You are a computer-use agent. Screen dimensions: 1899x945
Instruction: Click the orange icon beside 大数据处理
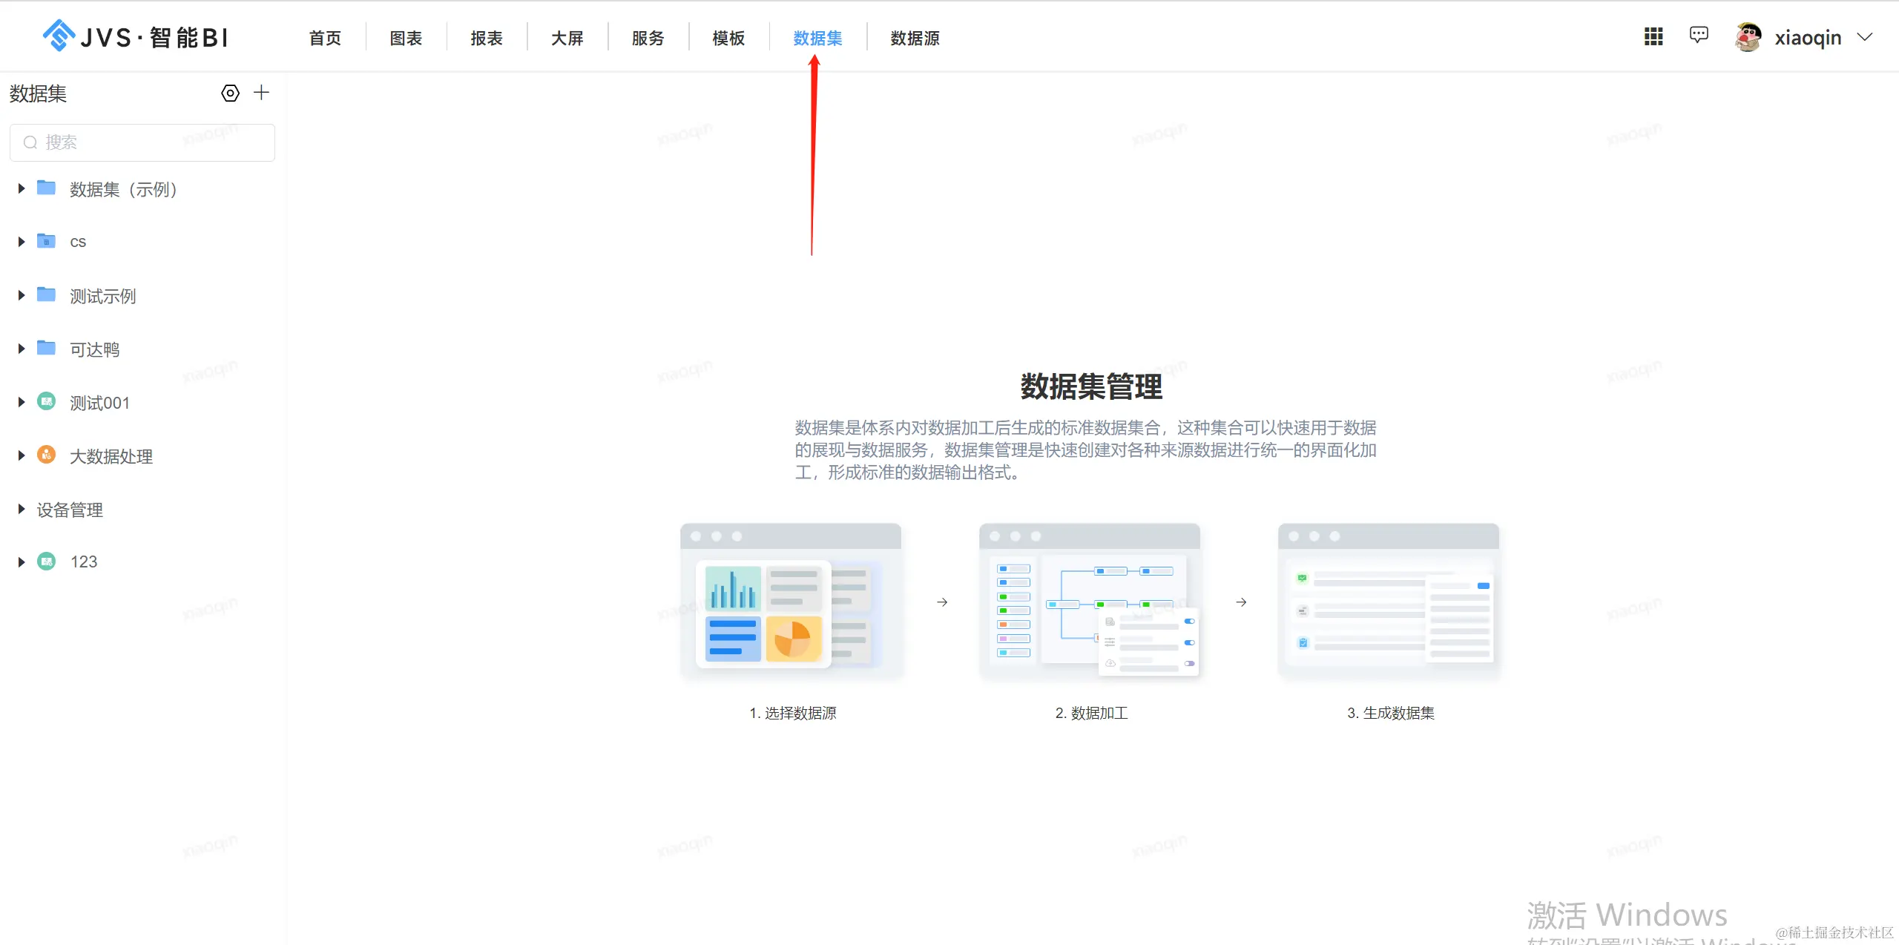point(47,455)
